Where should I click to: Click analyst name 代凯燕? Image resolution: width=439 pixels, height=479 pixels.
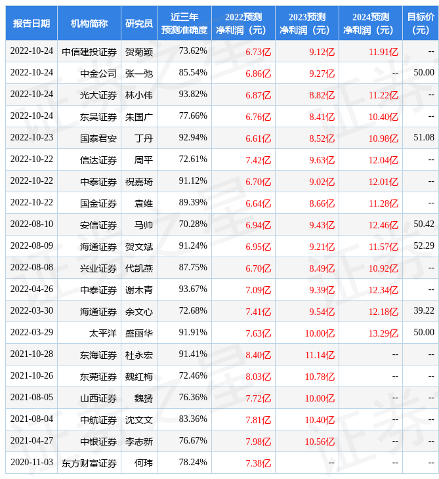tap(139, 268)
